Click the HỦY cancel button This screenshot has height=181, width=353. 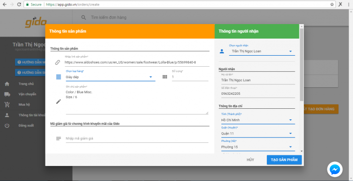[250, 160]
